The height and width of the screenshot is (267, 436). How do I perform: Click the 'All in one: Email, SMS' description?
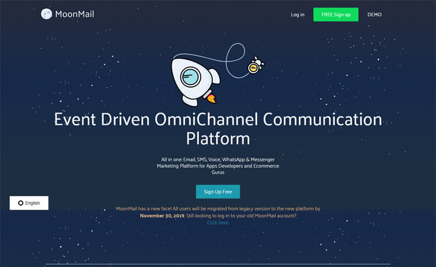point(218,165)
